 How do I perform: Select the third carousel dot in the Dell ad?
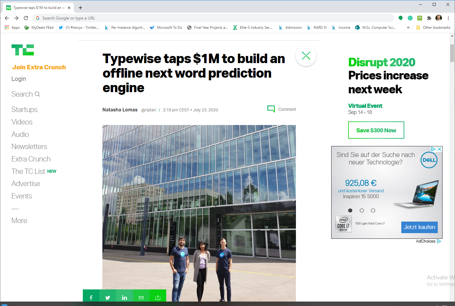point(373,210)
